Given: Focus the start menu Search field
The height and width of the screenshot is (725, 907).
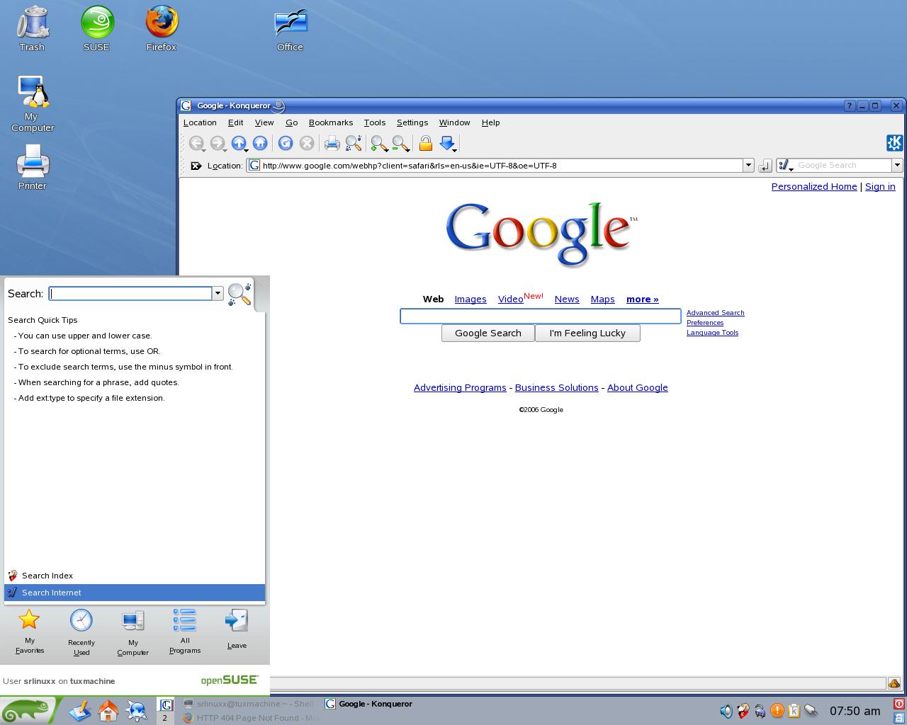Looking at the screenshot, I should tap(130, 294).
